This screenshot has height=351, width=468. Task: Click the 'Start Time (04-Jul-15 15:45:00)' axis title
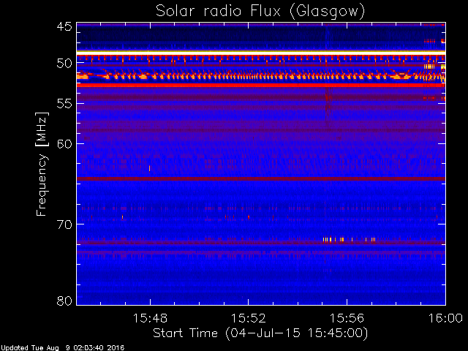point(260,333)
